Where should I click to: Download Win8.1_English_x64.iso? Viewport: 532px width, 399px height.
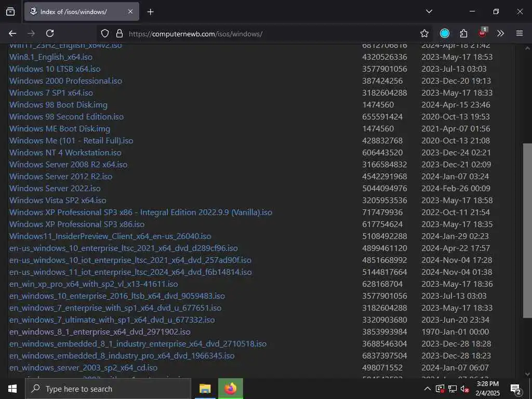tap(51, 57)
